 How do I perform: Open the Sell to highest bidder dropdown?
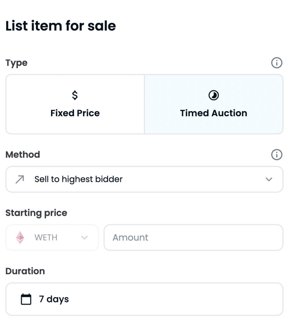[x=144, y=179]
